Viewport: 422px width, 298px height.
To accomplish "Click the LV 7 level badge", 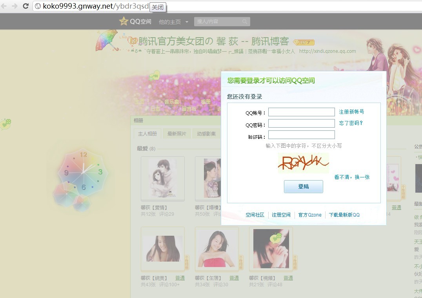I will point(304,42).
